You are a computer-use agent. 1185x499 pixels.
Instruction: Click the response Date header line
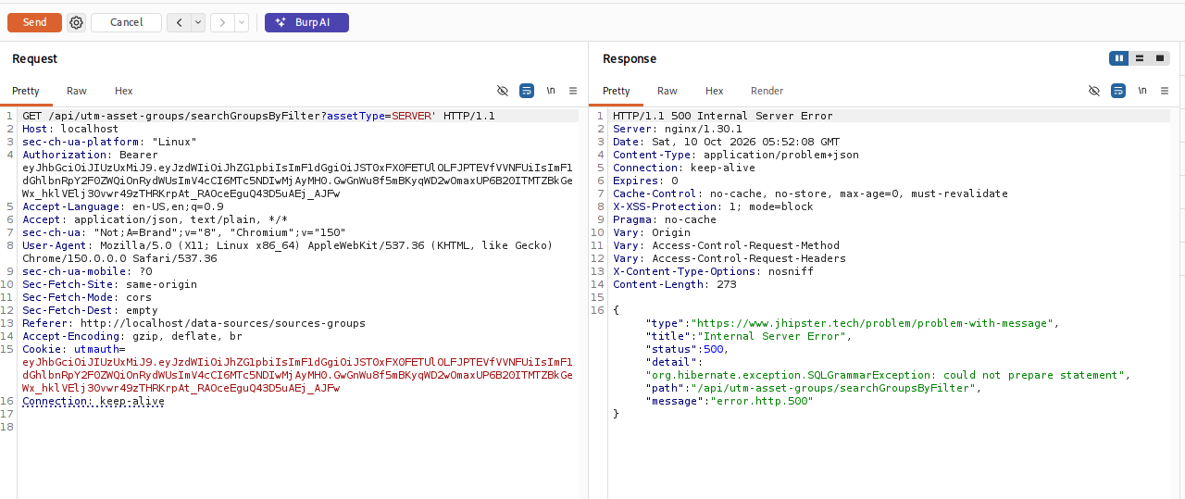tap(726, 142)
